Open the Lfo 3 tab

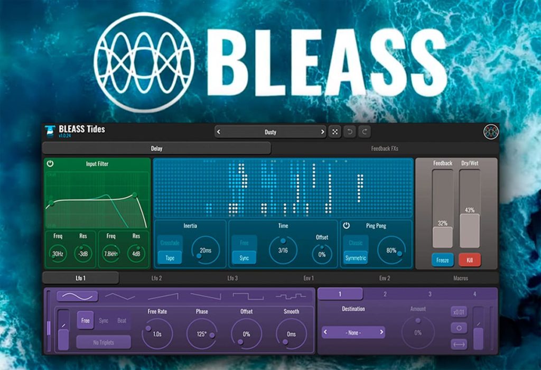(x=232, y=278)
